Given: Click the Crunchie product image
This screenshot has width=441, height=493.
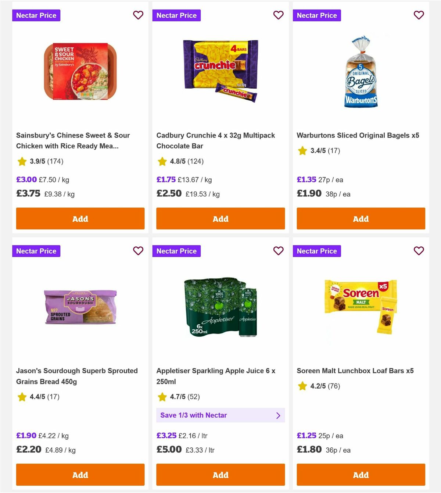Looking at the screenshot, I should click(x=220, y=72).
